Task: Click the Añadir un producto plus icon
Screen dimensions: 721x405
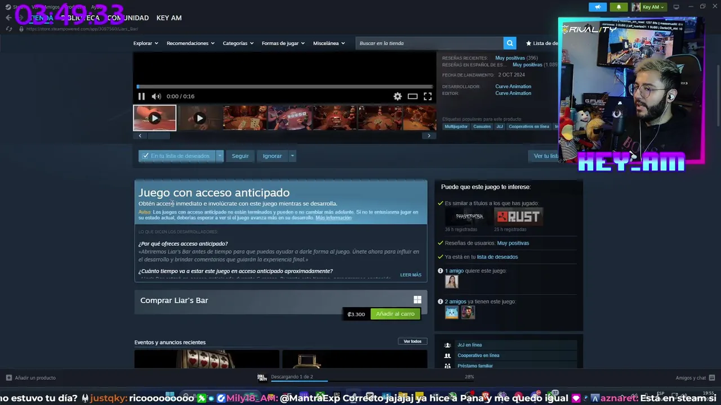Action: (9, 377)
